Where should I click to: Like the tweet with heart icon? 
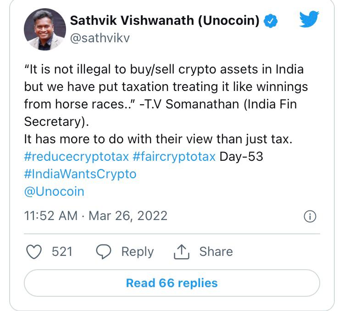[x=34, y=252]
